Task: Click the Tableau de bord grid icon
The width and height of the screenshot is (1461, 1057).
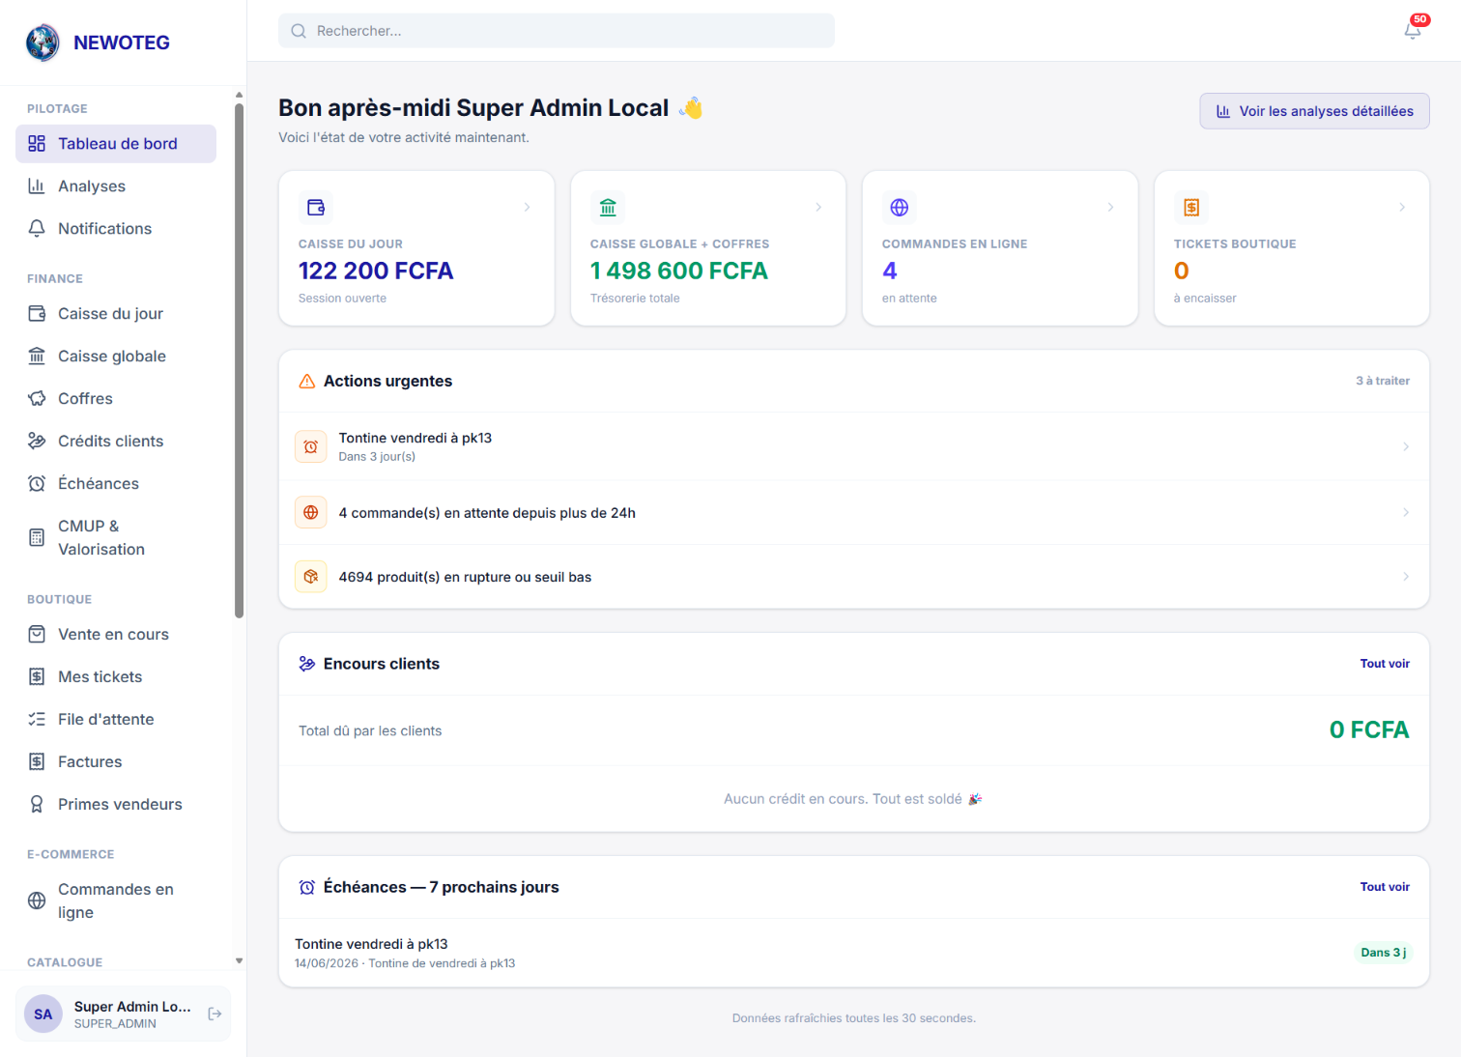Action: pos(37,144)
